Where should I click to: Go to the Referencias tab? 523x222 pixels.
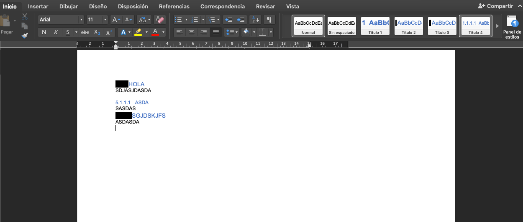(x=174, y=6)
